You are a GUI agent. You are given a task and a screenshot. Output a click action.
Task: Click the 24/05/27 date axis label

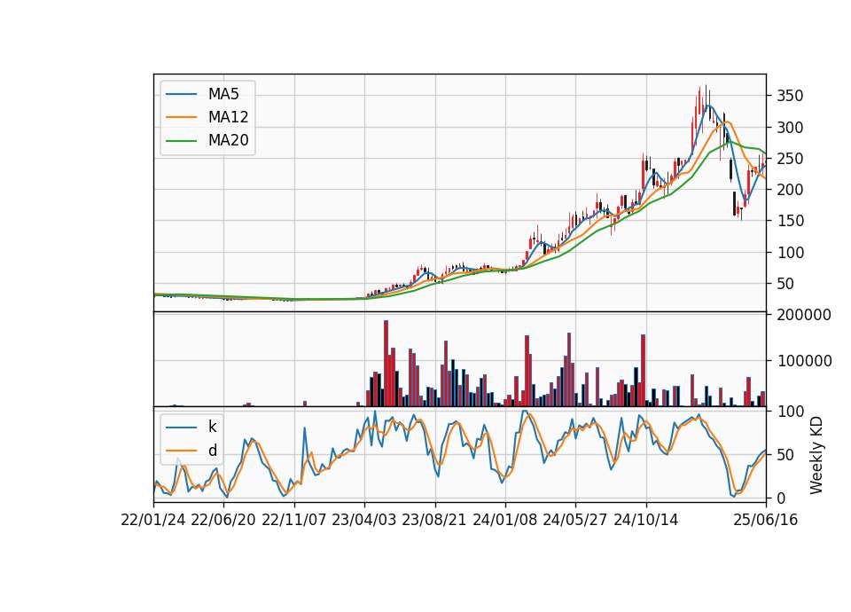[x=575, y=521]
